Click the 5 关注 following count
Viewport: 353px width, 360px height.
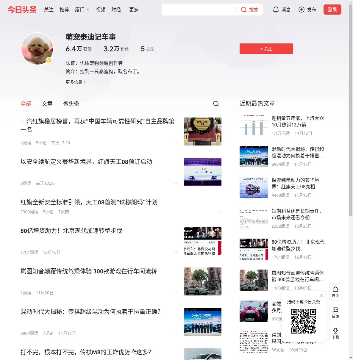148,49
